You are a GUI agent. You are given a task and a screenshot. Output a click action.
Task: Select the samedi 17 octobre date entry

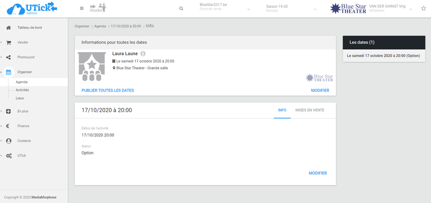click(x=383, y=56)
